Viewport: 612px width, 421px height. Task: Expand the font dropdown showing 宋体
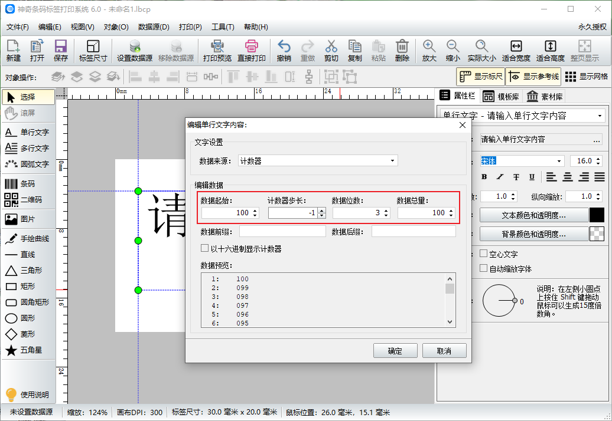coord(559,161)
